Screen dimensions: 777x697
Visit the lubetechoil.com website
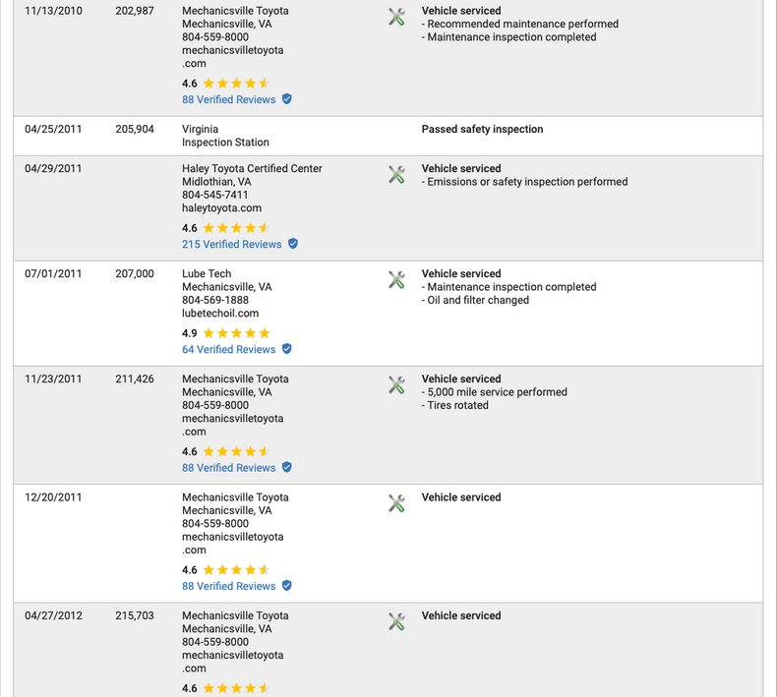tap(220, 314)
